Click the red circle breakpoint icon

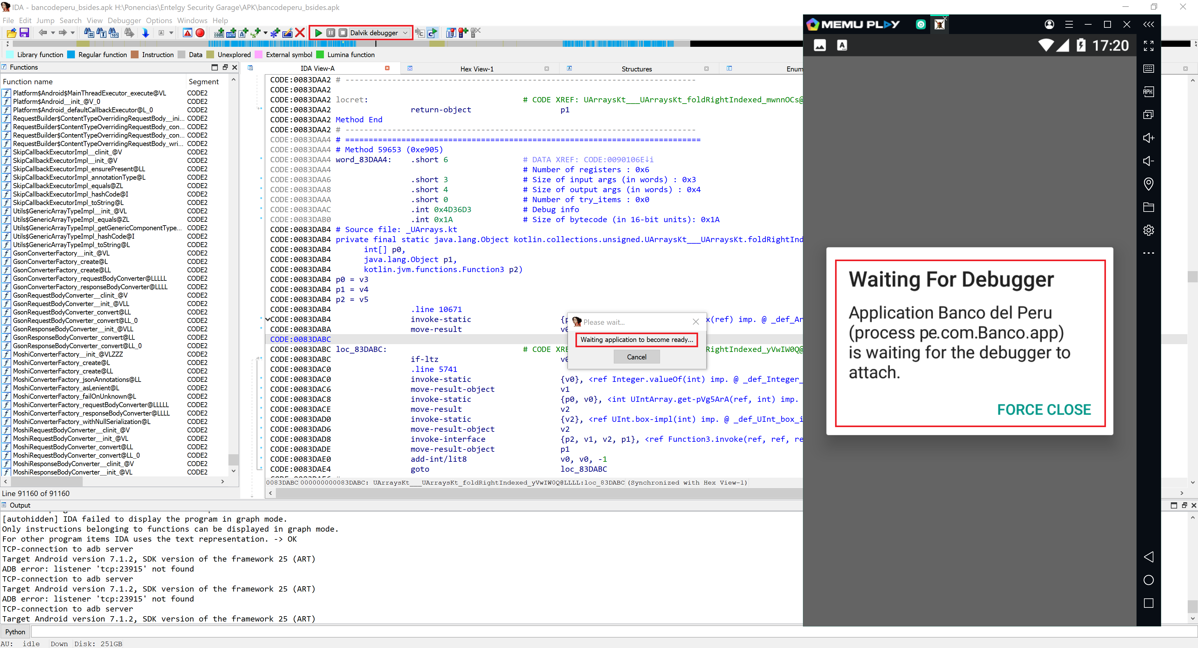click(x=200, y=32)
